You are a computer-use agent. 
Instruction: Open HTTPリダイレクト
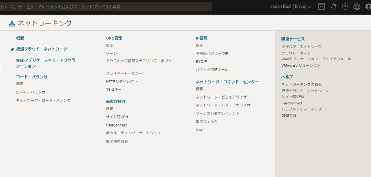click(121, 81)
